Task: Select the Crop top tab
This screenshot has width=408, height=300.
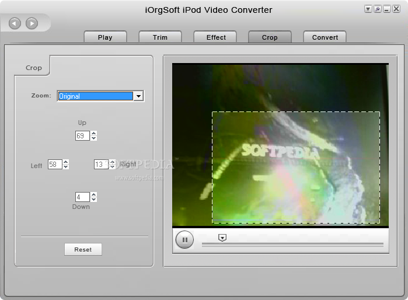Action: click(x=270, y=37)
